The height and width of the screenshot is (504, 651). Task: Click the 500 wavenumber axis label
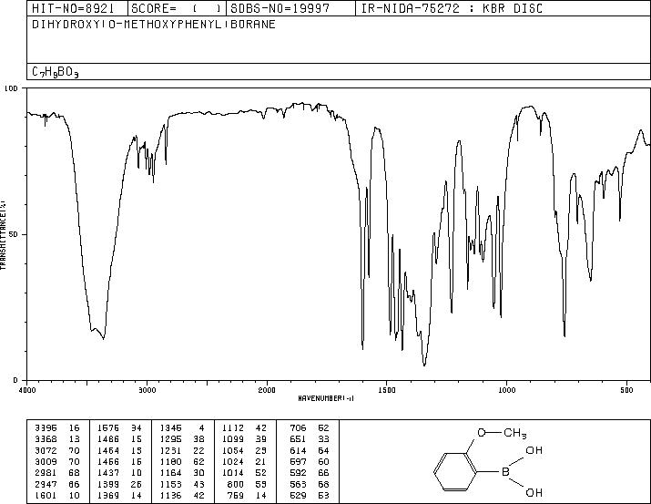pos(626,390)
